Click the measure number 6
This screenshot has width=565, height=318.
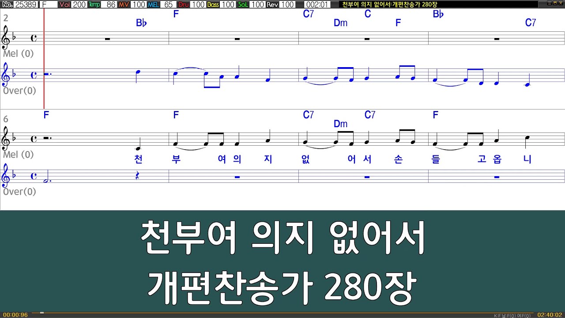coord(6,119)
